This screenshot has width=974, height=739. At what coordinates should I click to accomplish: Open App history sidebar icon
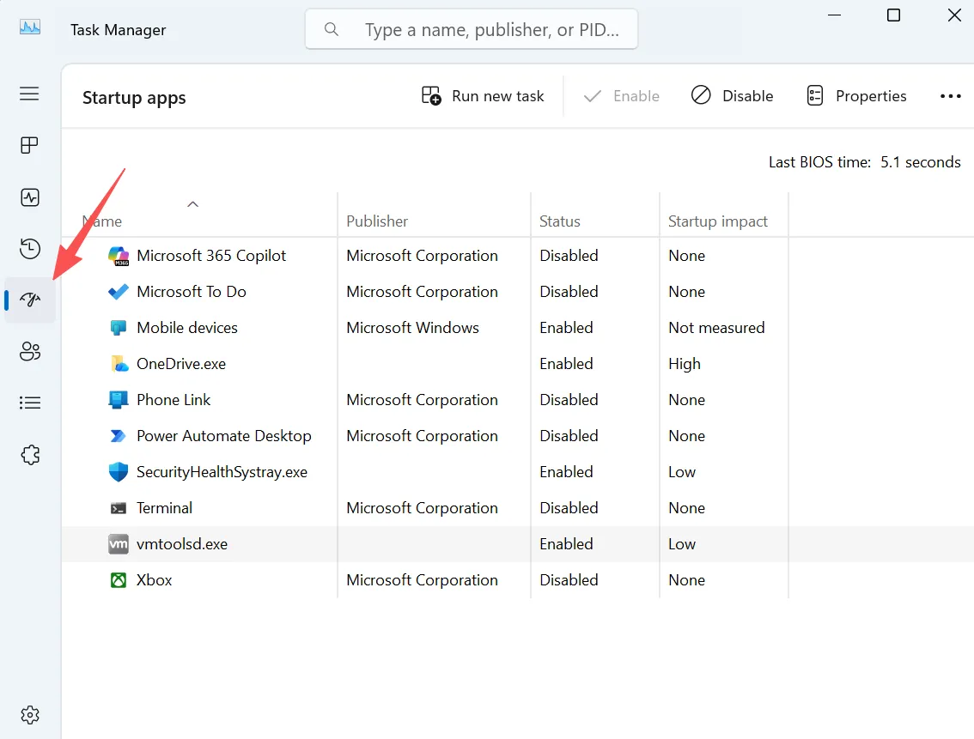pyautogui.click(x=29, y=249)
